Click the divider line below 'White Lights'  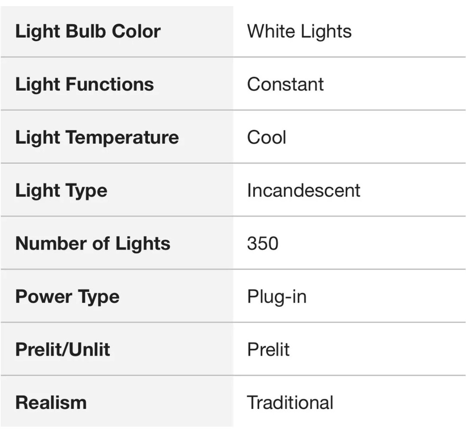coord(349,57)
